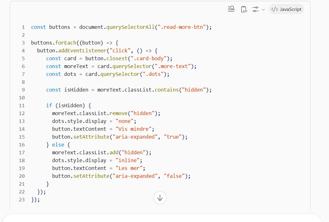Click the ".read-more-btn" string literal

(182, 27)
